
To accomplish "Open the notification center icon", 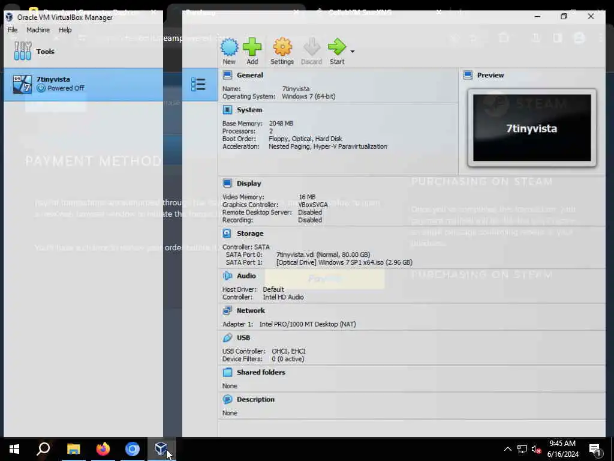I will coord(595,449).
